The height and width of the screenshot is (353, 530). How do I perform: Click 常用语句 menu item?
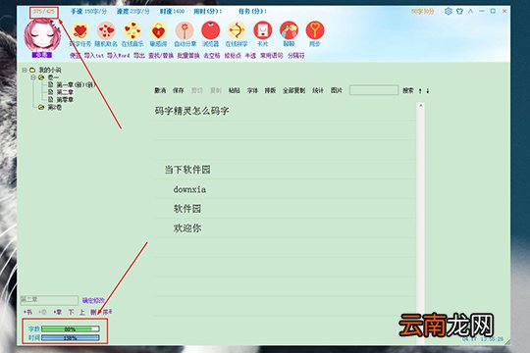[x=272, y=55]
